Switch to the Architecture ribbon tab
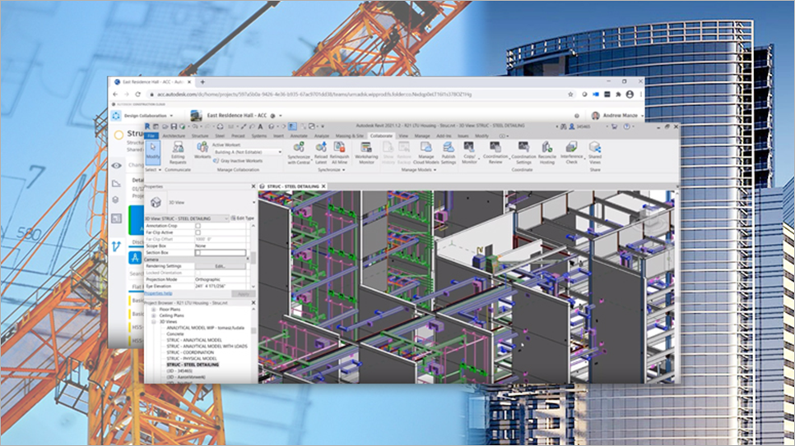The width and height of the screenshot is (795, 446). (174, 136)
